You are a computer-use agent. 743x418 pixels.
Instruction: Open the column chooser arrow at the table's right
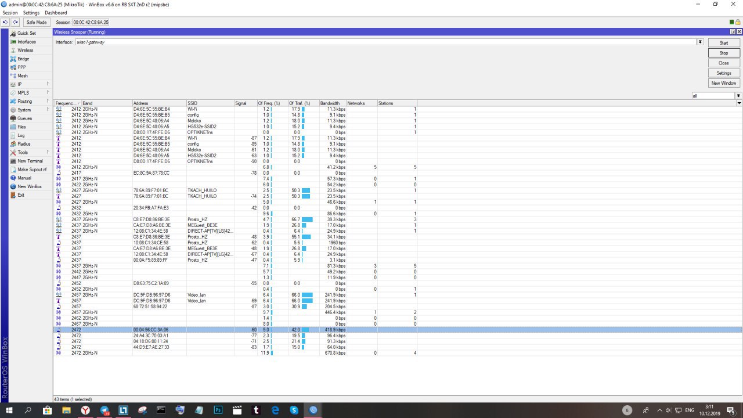coord(739,103)
